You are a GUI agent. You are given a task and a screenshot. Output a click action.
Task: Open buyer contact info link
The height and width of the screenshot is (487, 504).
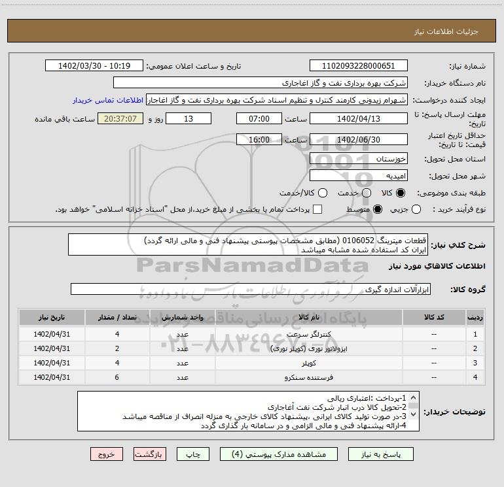click(x=108, y=100)
